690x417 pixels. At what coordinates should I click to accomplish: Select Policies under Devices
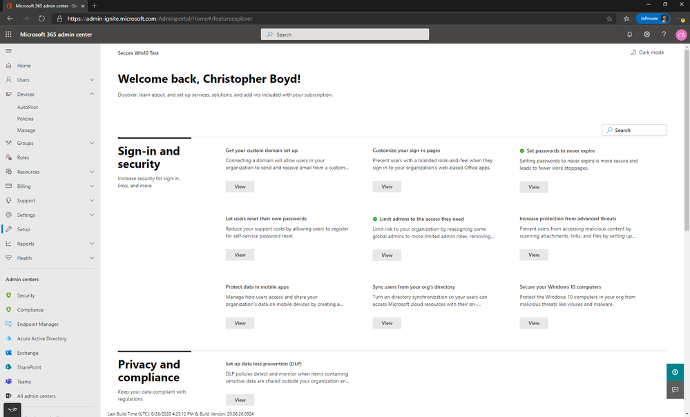25,119
